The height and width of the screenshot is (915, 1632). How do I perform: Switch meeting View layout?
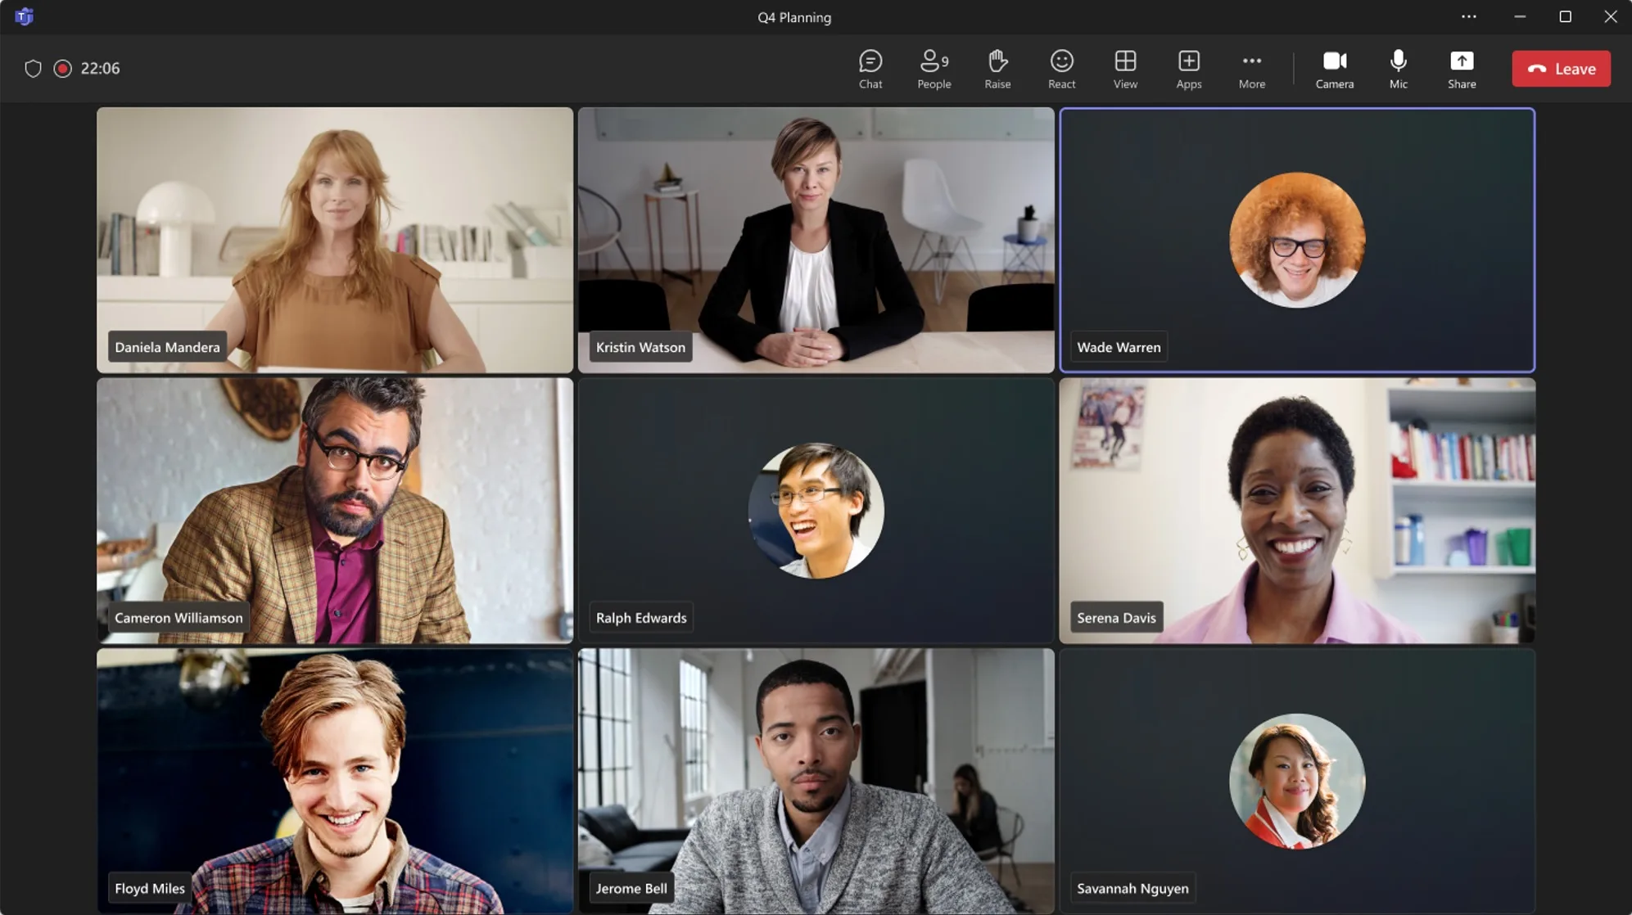[1125, 67]
